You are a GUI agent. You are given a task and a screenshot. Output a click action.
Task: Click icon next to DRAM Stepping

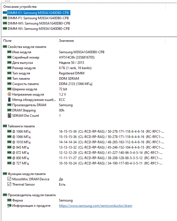coord(9,110)
